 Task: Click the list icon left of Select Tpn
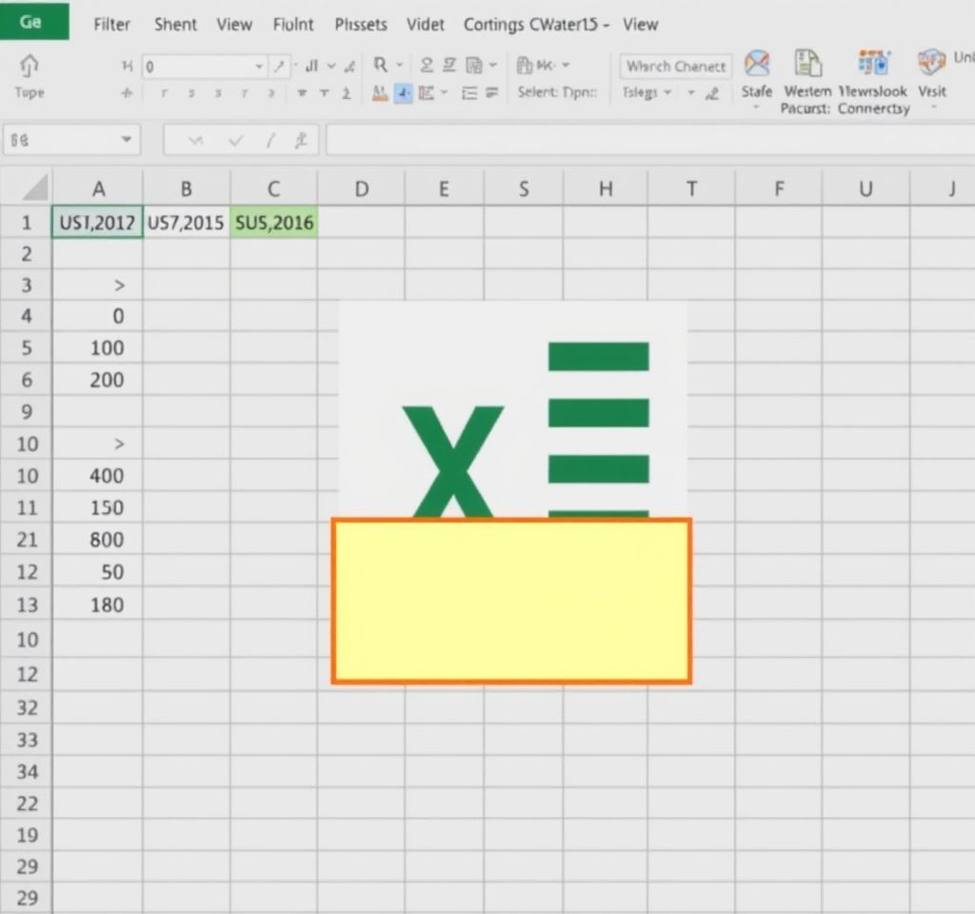coord(491,93)
